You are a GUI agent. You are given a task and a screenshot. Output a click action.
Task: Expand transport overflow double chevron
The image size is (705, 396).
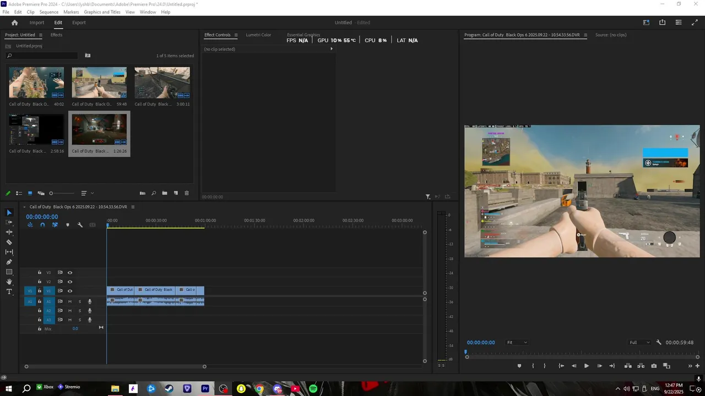point(690,366)
